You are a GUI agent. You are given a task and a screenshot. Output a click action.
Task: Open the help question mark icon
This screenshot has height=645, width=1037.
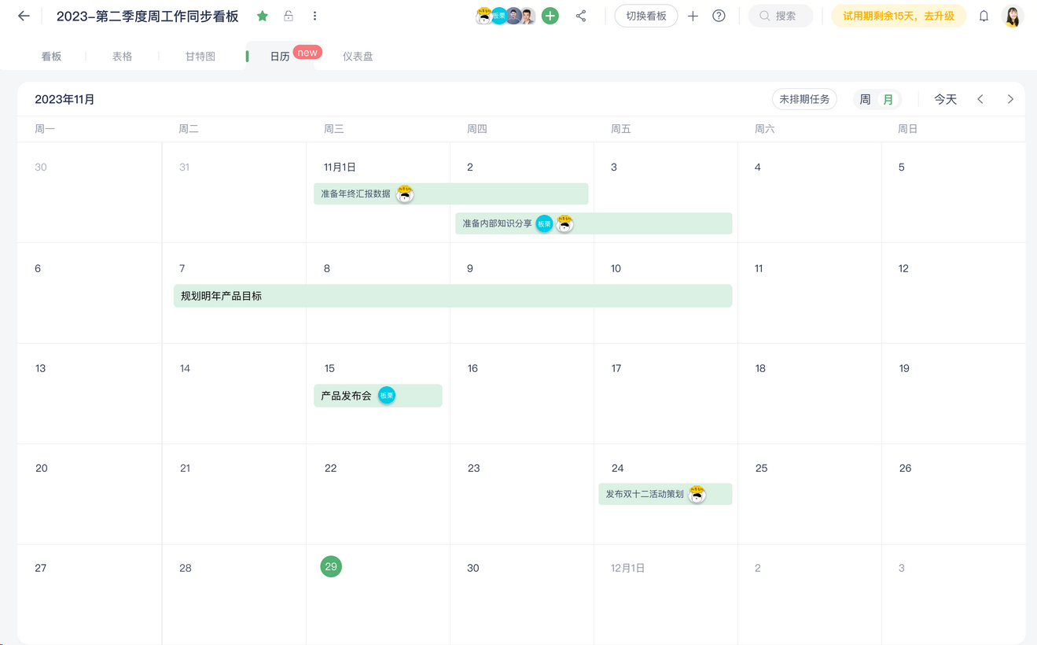(x=719, y=16)
